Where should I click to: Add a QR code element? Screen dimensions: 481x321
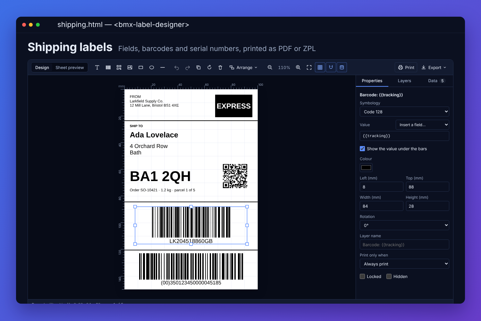[119, 67]
